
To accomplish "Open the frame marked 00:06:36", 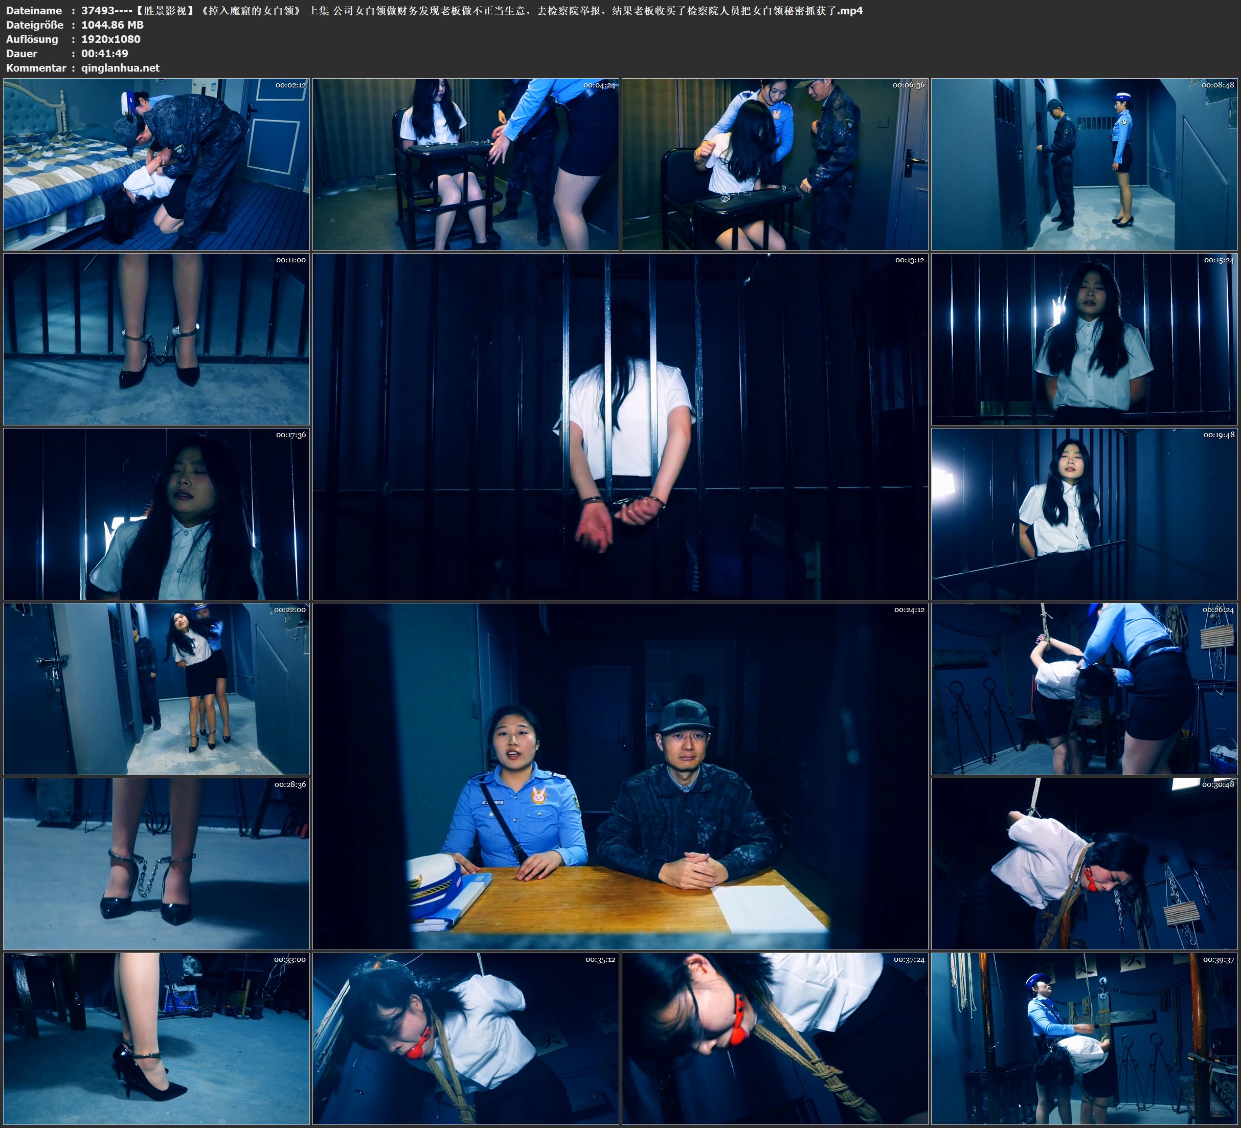I will point(774,164).
